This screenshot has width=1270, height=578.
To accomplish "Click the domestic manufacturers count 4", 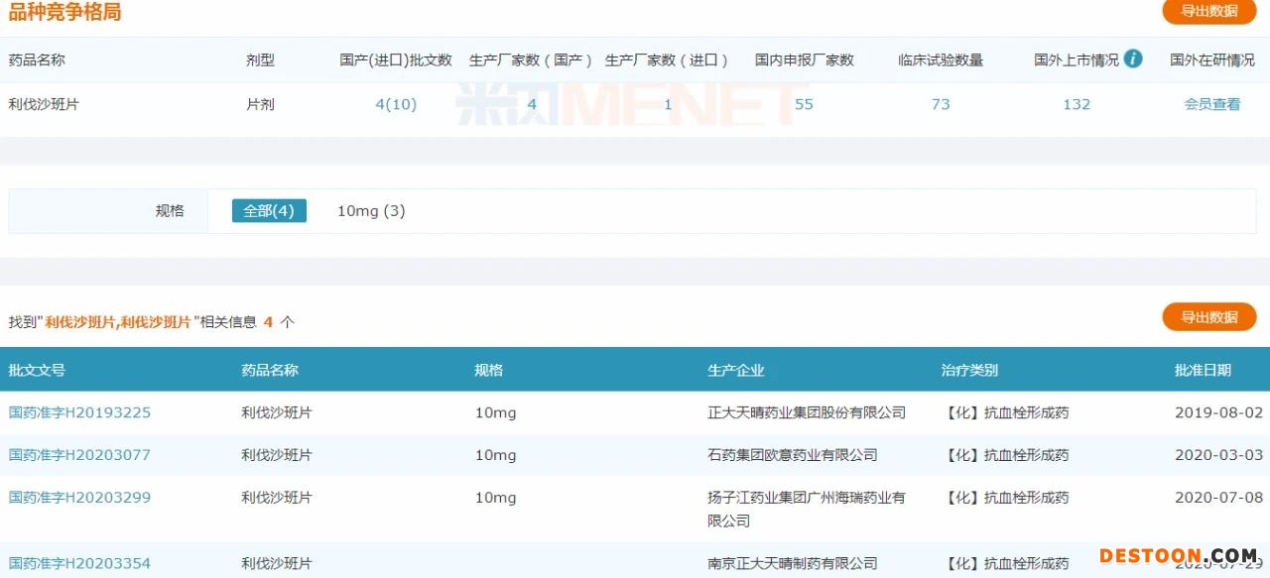I will [x=532, y=104].
